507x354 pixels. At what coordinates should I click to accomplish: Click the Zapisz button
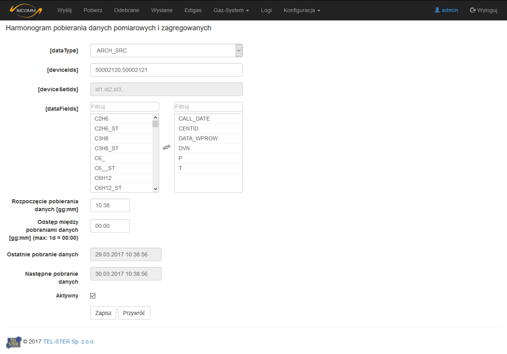tap(103, 313)
